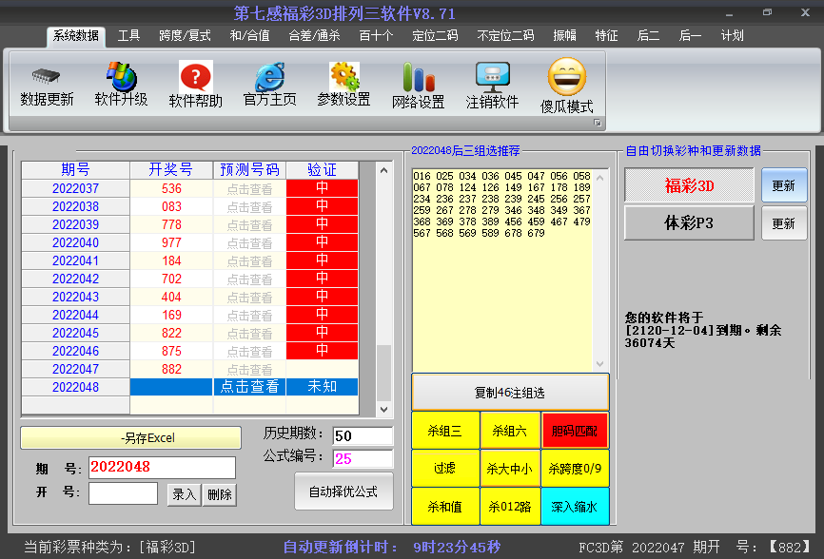
Task: Click the red 胆码匹配 button
Action: click(x=575, y=431)
